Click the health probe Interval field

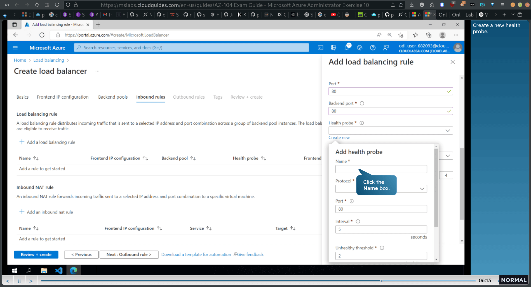pyautogui.click(x=381, y=229)
